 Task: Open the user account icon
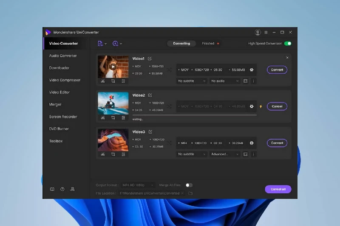point(258,32)
